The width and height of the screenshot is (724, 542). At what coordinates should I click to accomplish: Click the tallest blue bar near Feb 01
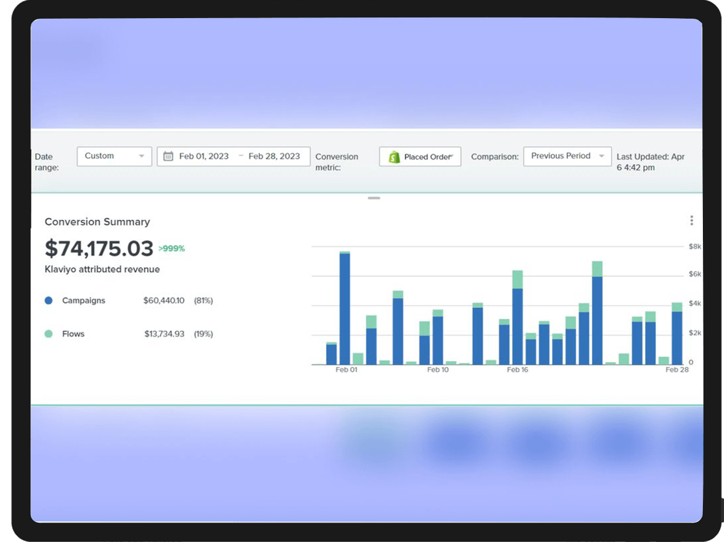[345, 308]
